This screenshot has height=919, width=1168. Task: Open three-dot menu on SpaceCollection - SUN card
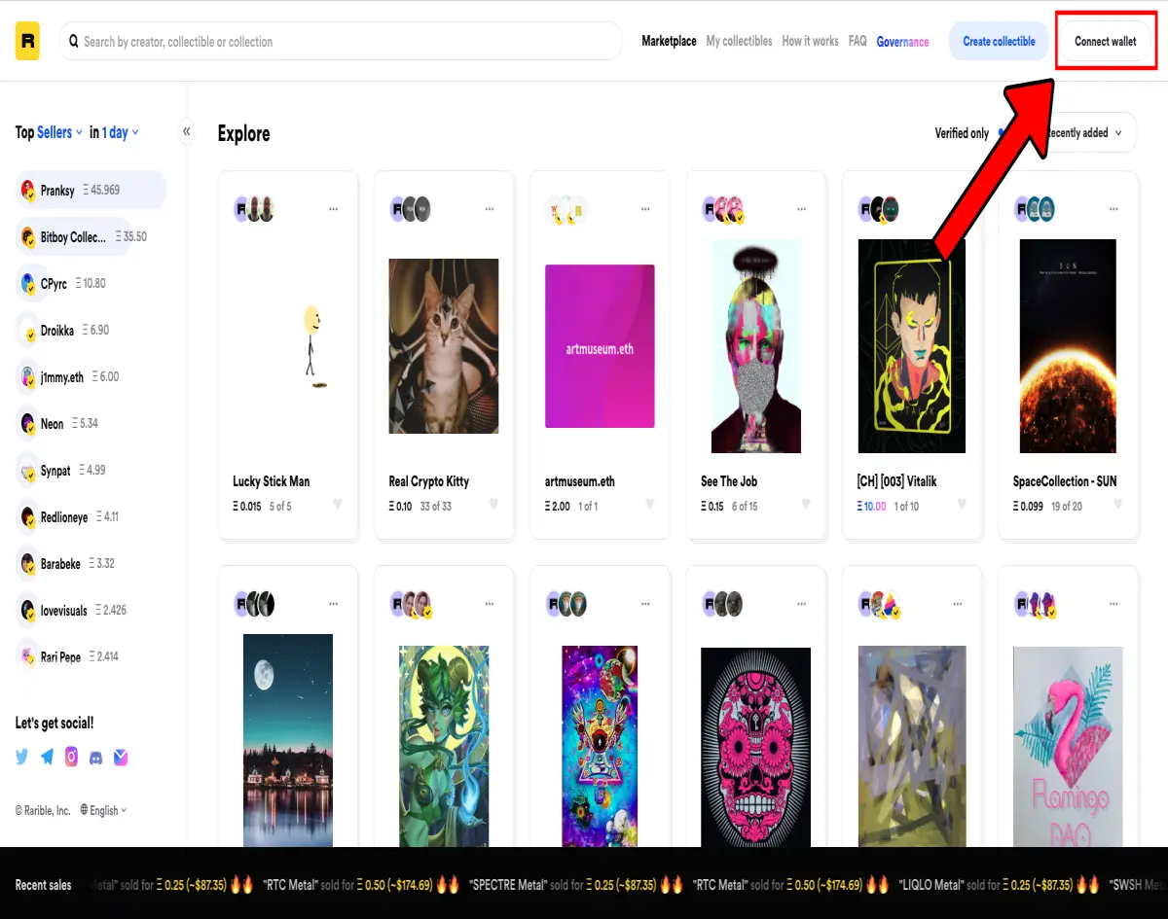1113,209
